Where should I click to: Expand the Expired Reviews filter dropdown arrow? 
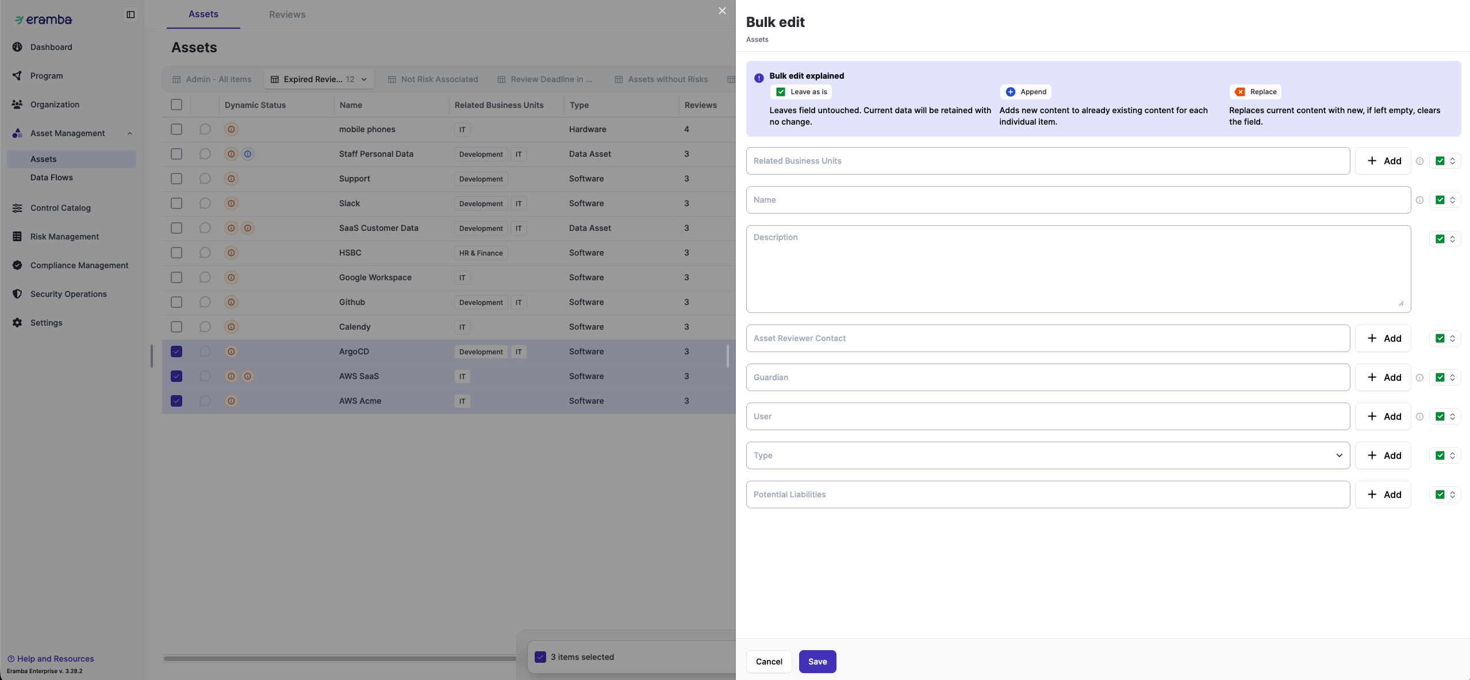(364, 80)
